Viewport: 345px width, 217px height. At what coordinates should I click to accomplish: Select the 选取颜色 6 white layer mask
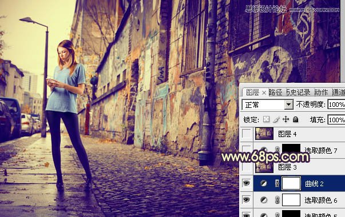[x=291, y=200]
